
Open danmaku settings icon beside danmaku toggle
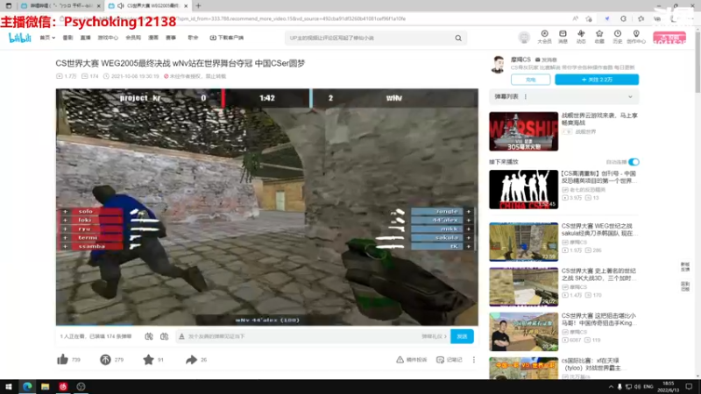coord(164,336)
